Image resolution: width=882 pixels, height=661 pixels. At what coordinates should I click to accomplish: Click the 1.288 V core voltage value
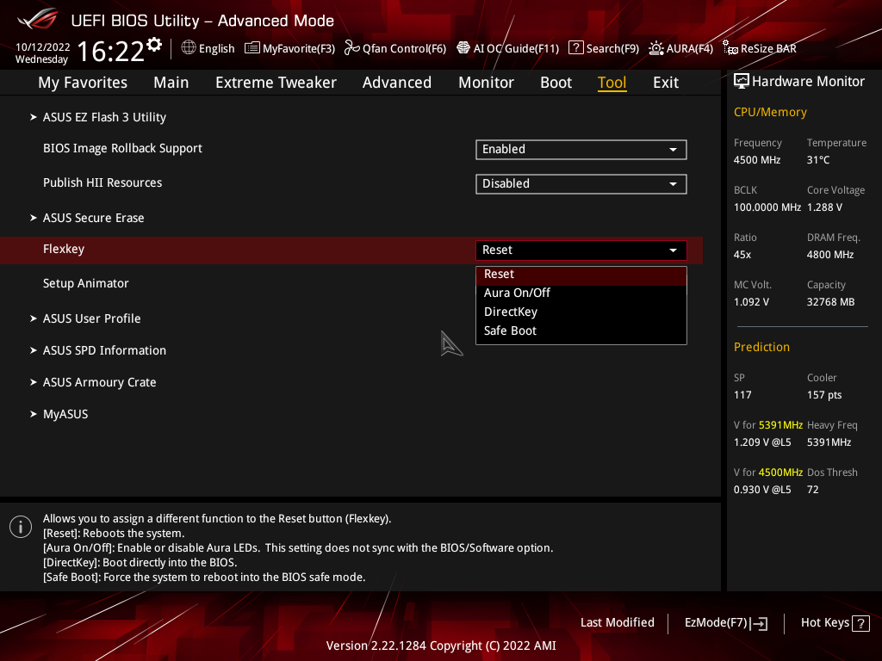click(824, 207)
